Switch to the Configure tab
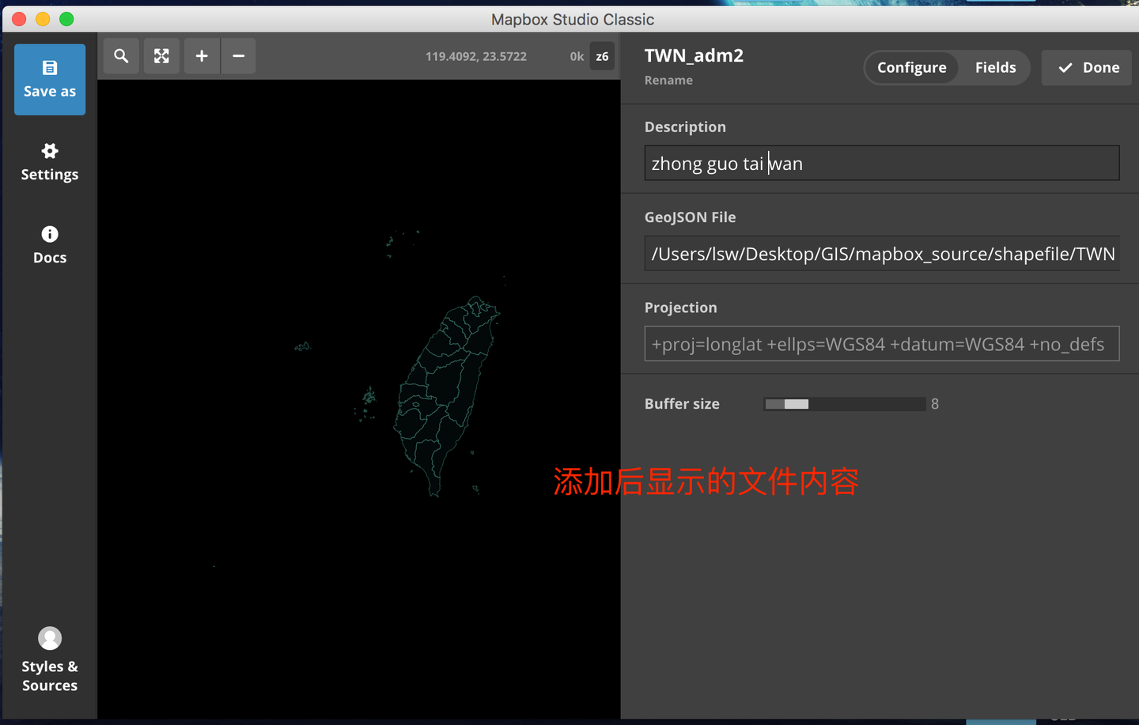 pyautogui.click(x=911, y=67)
